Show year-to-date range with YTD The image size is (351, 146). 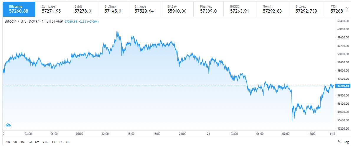(45, 142)
